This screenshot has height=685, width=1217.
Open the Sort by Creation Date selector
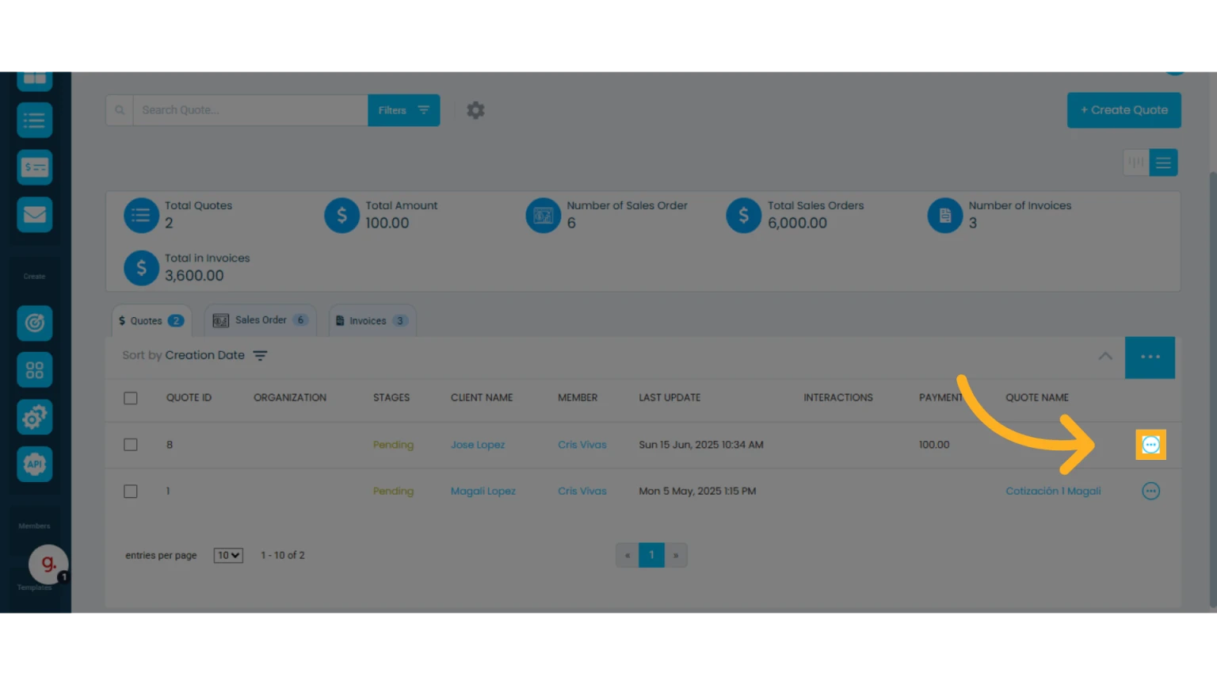coord(195,356)
